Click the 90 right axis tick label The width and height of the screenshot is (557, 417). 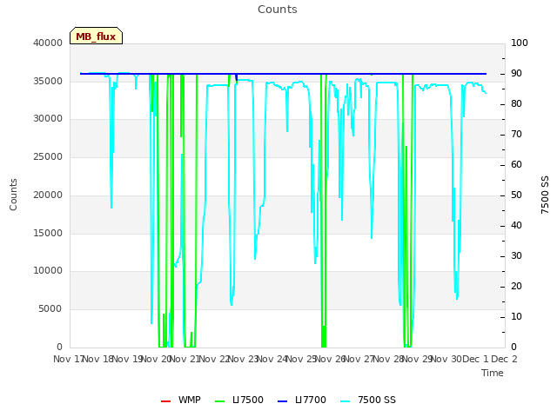pos(516,73)
